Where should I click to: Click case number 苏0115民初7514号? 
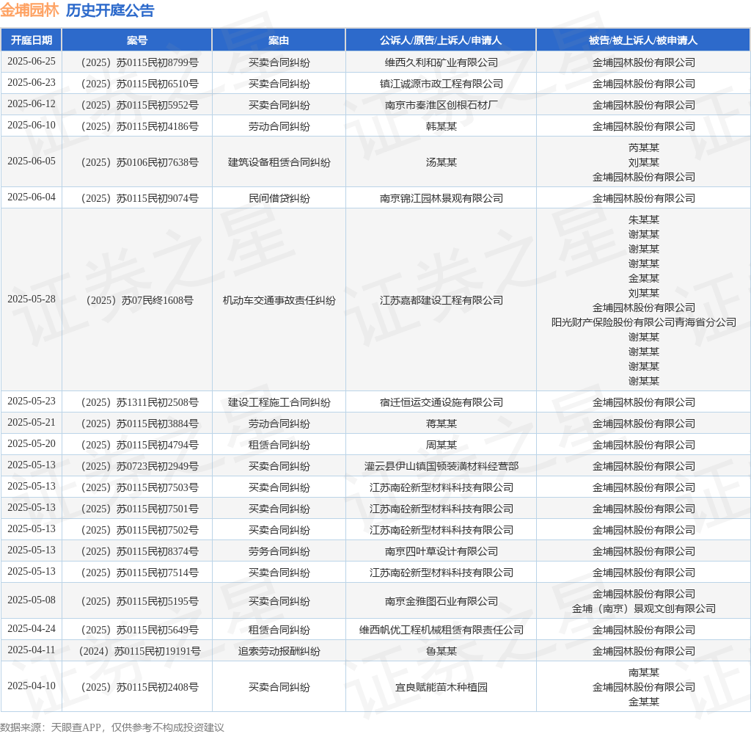(x=140, y=573)
